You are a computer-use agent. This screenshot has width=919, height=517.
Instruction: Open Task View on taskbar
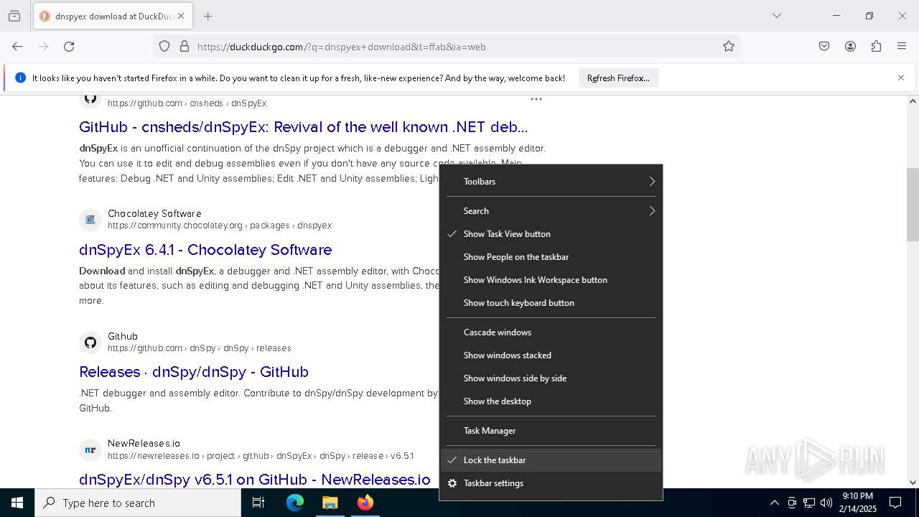pos(258,503)
